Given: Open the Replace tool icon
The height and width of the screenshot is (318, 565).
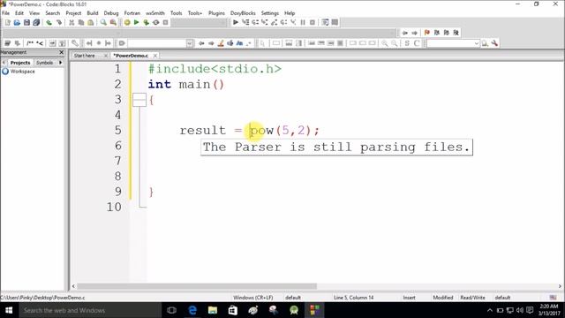Looking at the screenshot, I should [x=113, y=22].
